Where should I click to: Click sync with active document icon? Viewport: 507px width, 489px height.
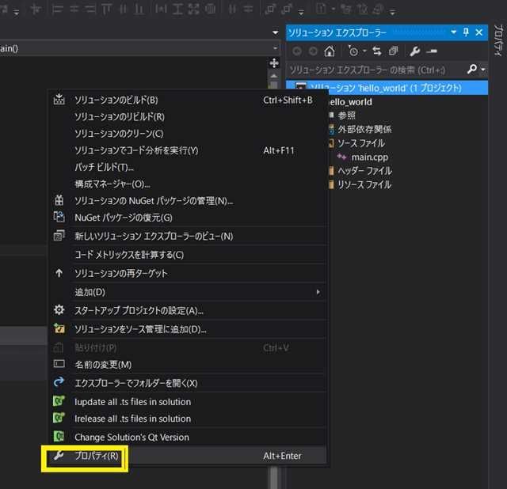pyautogui.click(x=377, y=51)
